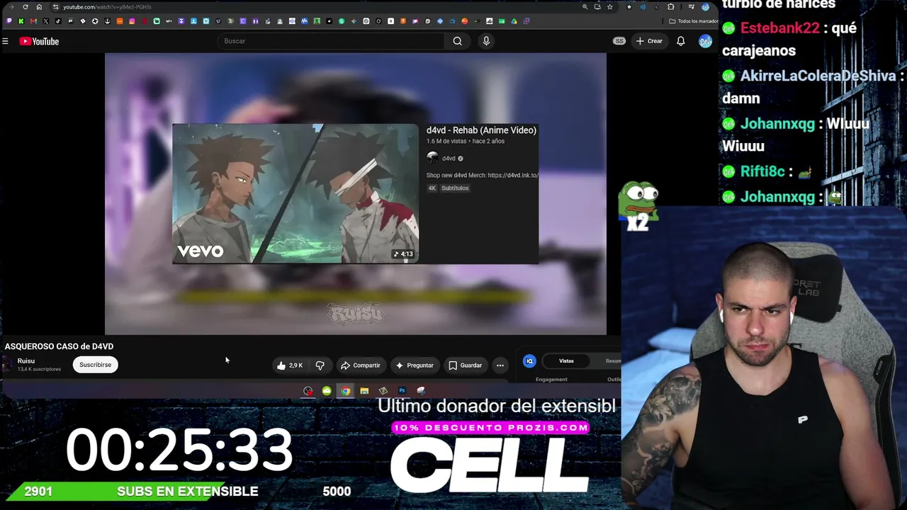Click the title d4vd - Rehab (Anime Video)
This screenshot has width=907, height=510.
coord(481,130)
